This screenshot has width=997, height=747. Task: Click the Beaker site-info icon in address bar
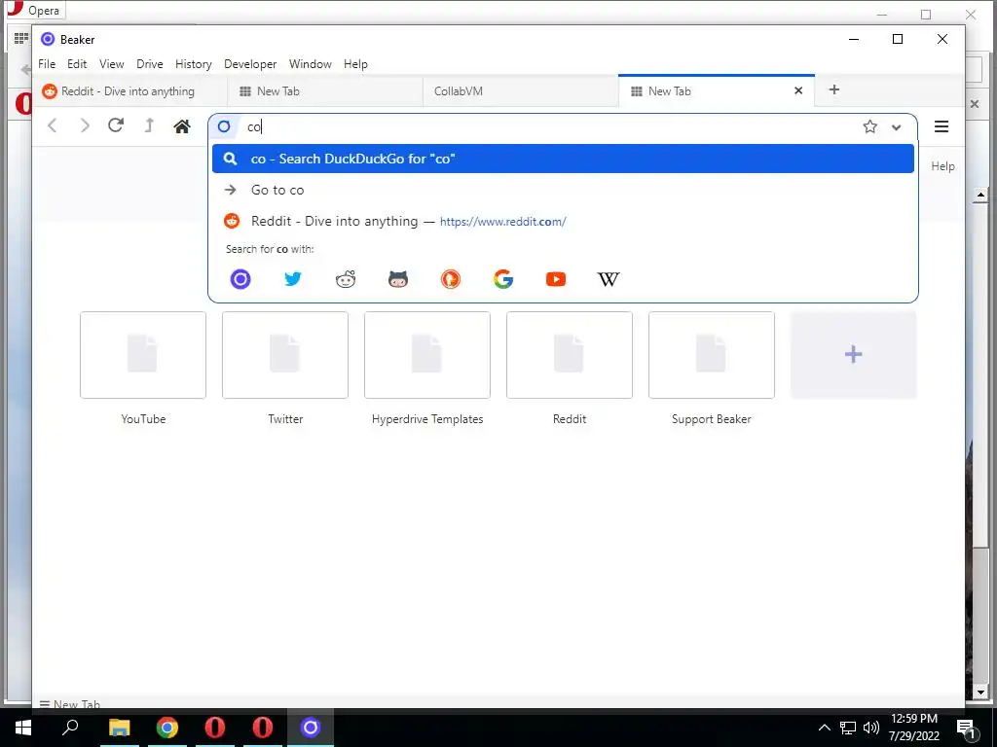224,126
